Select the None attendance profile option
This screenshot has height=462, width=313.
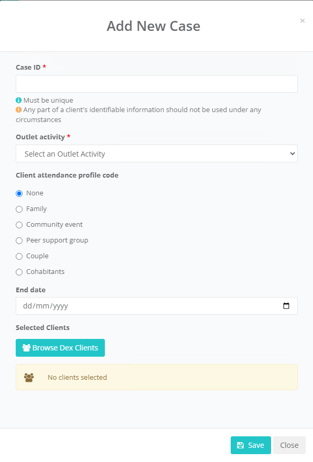coord(19,193)
